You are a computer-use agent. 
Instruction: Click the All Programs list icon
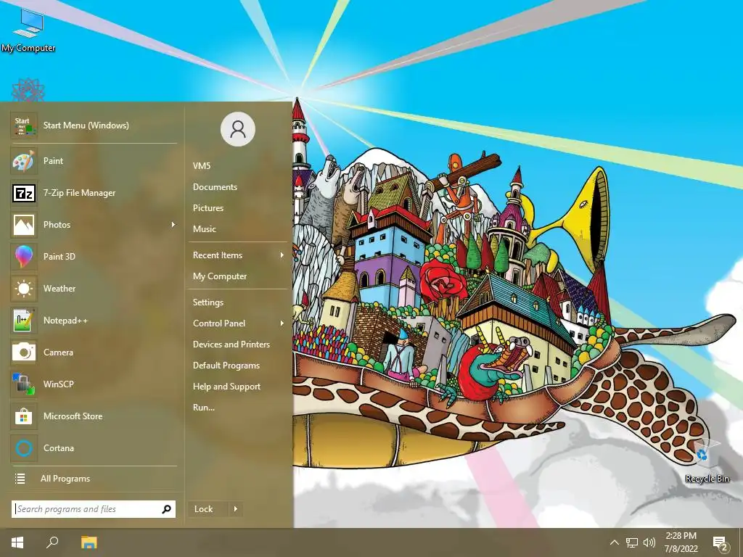pos(20,479)
